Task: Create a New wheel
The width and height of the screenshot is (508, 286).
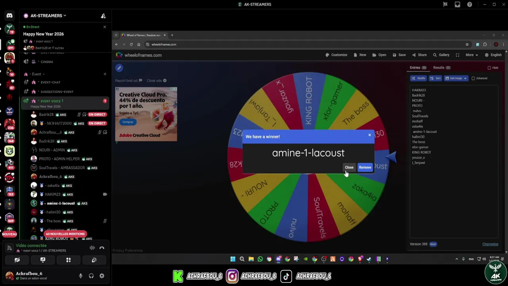Action: click(x=360, y=55)
